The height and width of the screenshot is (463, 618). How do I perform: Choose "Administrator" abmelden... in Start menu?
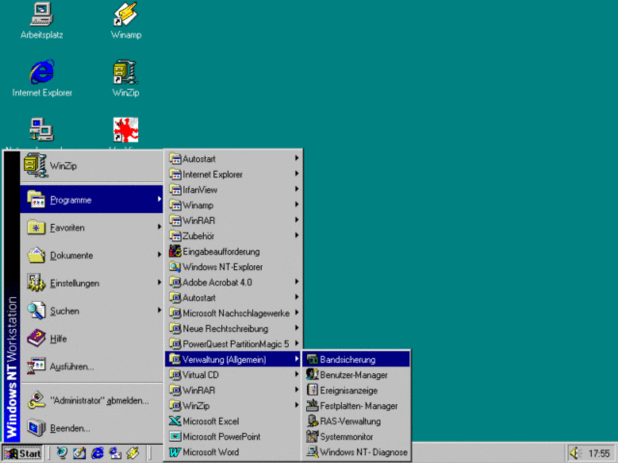pyautogui.click(x=92, y=400)
